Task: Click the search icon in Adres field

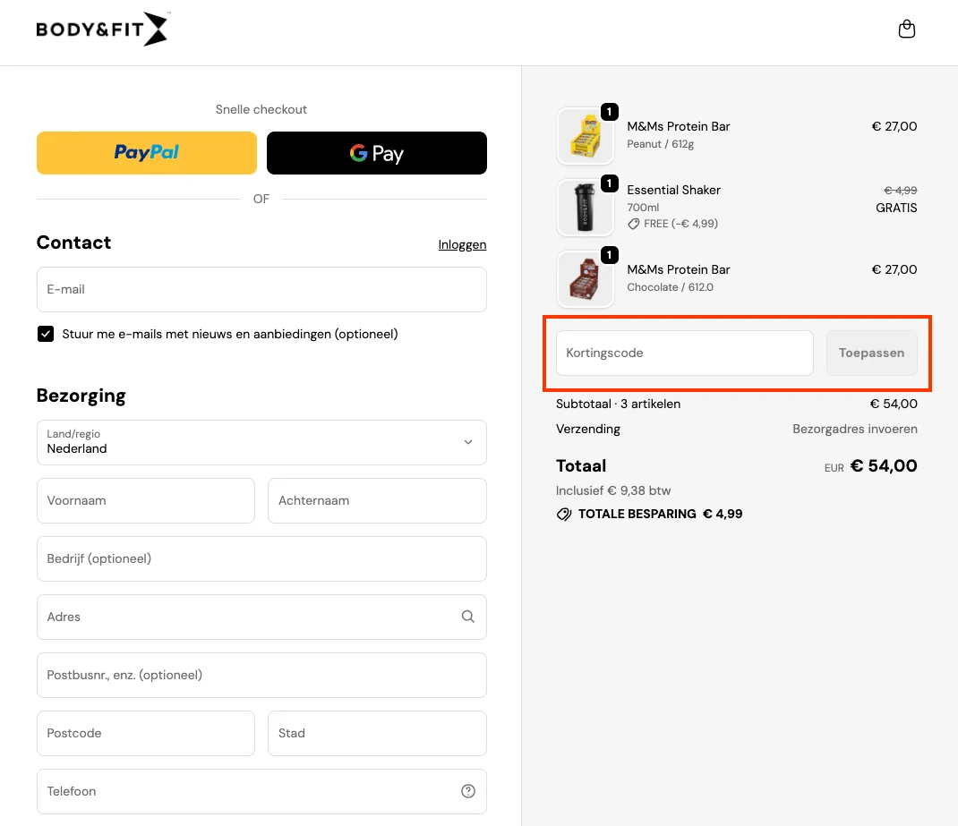Action: (467, 617)
